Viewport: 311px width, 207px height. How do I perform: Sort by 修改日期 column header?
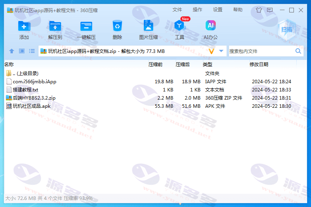point(259,64)
